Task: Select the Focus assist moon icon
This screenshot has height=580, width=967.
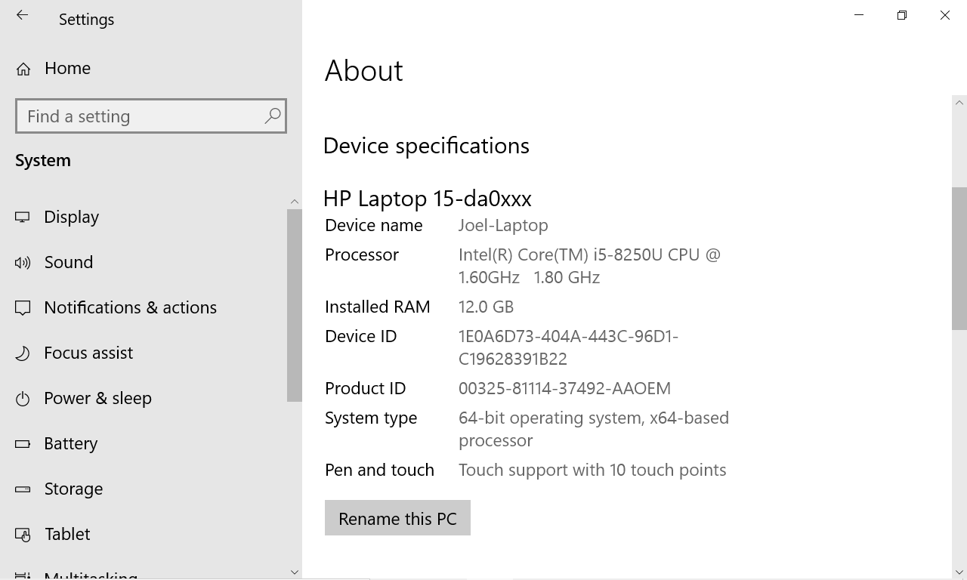Action: pyautogui.click(x=23, y=353)
